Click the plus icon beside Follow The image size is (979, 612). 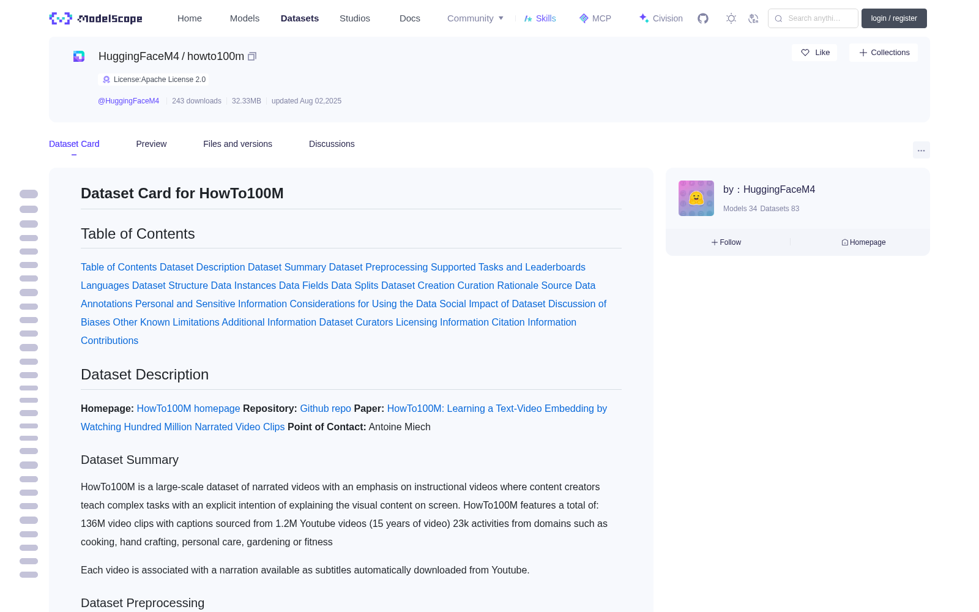715,242
